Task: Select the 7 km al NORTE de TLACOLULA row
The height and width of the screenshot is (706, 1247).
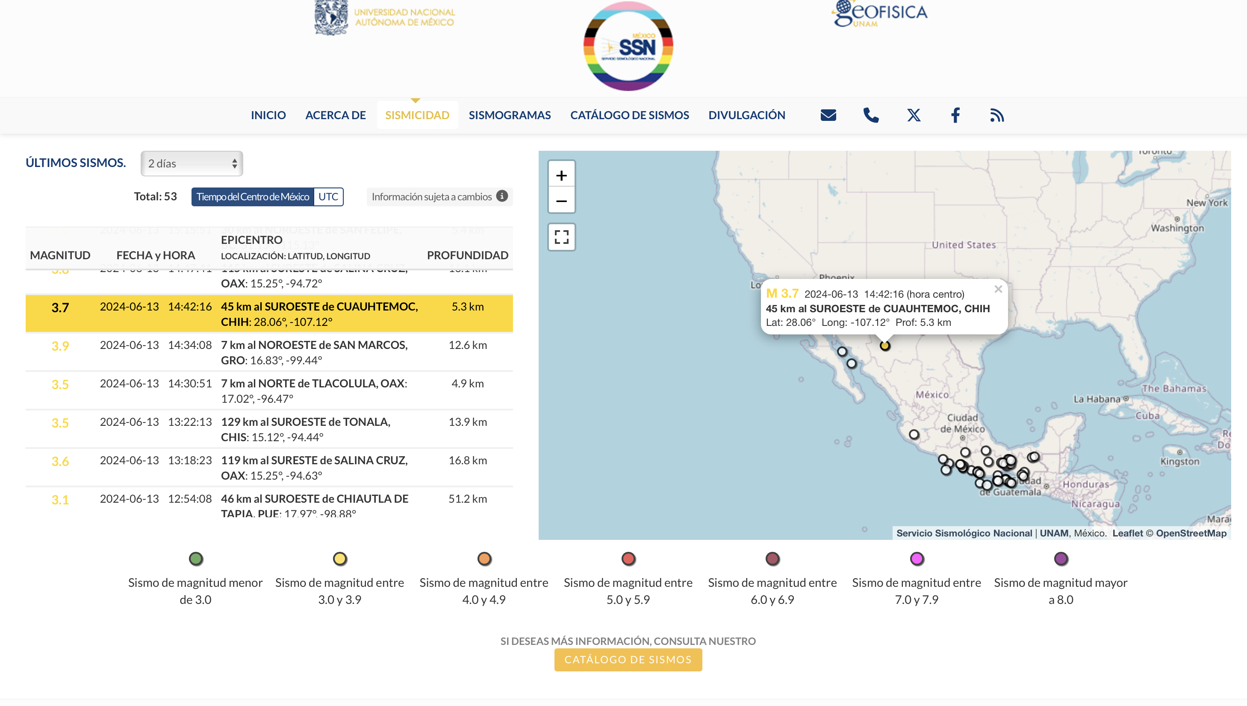Action: coord(269,390)
